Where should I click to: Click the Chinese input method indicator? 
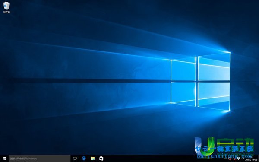[243, 159]
